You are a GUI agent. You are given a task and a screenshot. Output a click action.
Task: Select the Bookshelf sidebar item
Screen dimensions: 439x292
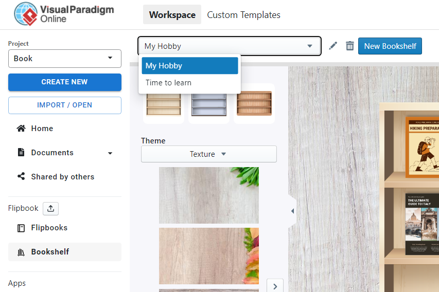(x=65, y=252)
